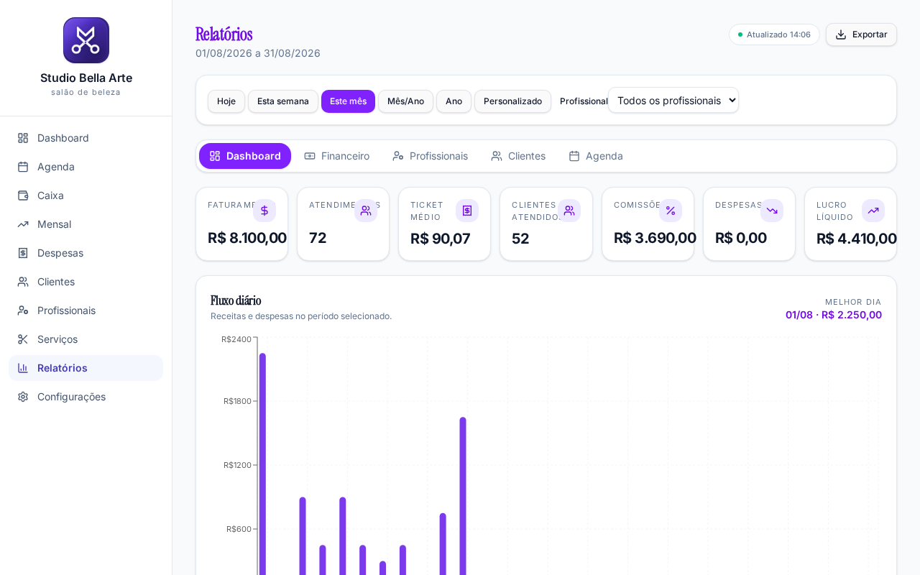Click the Melhor dia value 01/08 · R$ 2.250,00
The image size is (920, 575).
pyautogui.click(x=834, y=315)
